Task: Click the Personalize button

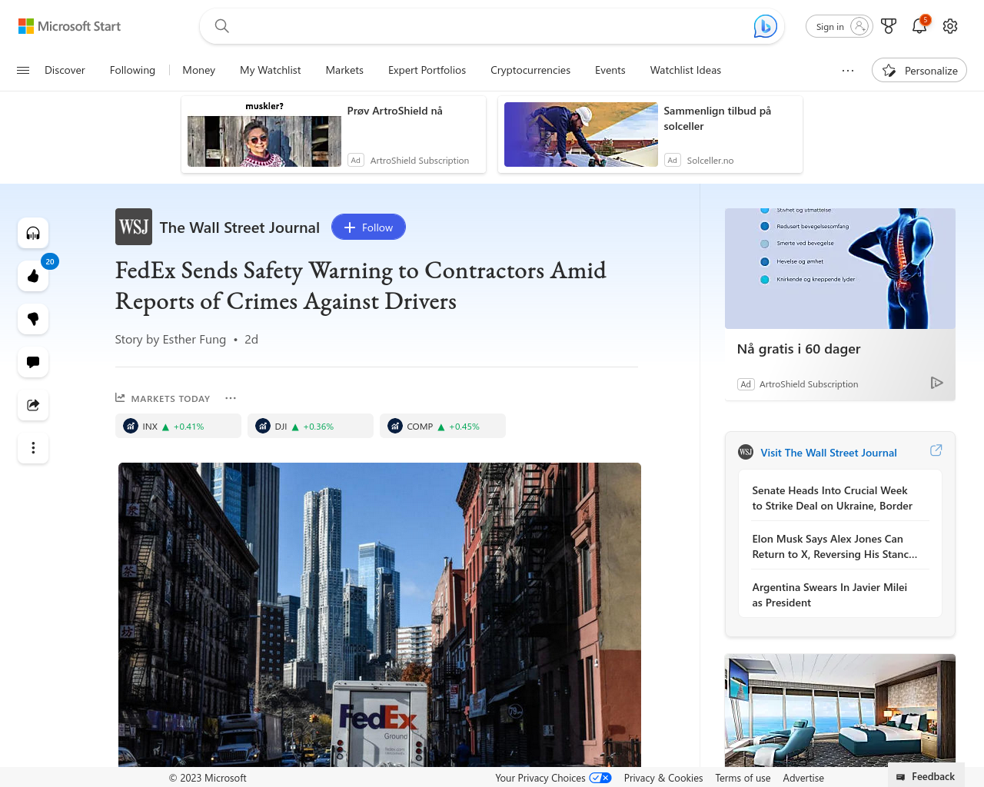Action: pyautogui.click(x=919, y=70)
